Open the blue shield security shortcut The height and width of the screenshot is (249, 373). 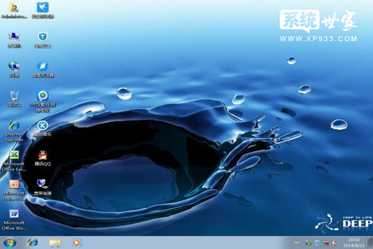click(x=42, y=37)
